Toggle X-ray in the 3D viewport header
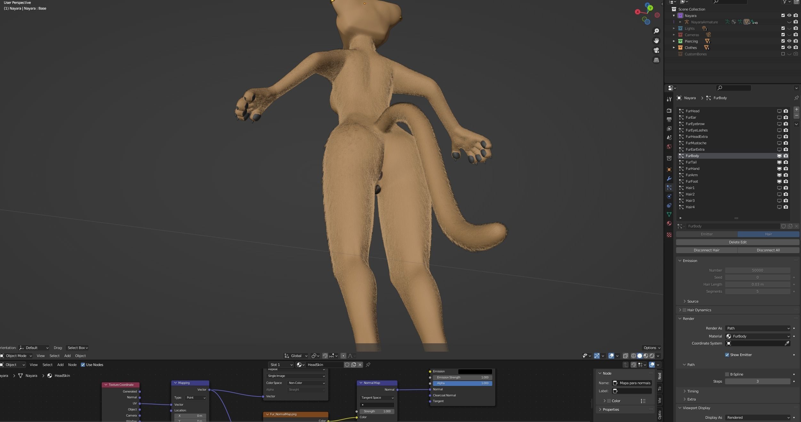801x422 pixels. [x=625, y=356]
